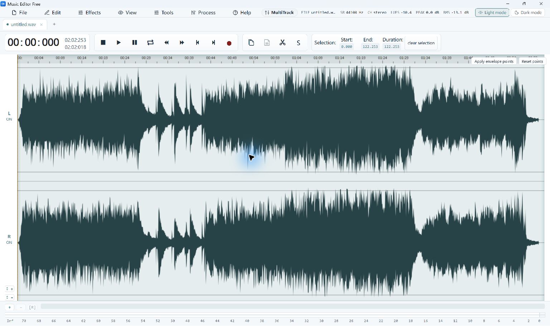Open the Effects menu
Screen dimensions: 550x326
90,13
